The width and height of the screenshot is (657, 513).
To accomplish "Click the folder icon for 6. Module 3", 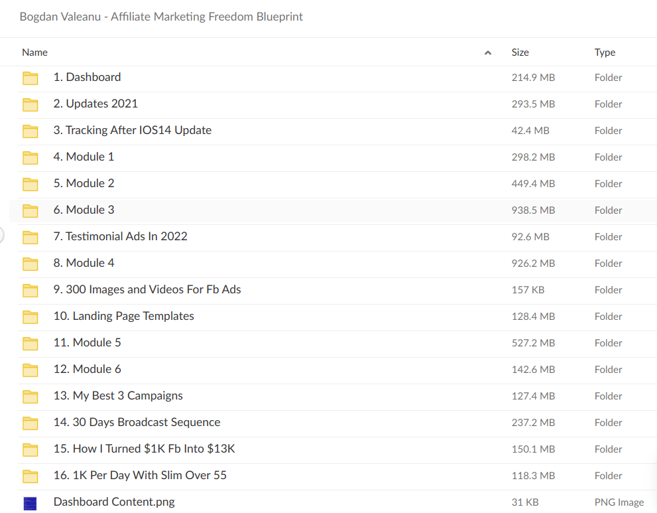I will pyautogui.click(x=30, y=210).
